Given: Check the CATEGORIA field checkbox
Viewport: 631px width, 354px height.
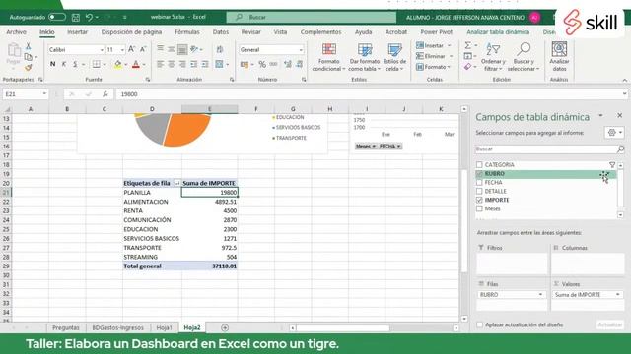Looking at the screenshot, I should [479, 165].
